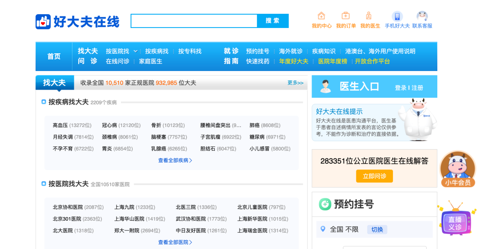The width and height of the screenshot is (480, 249).
Task: Click the 立即问诊 button
Action: click(374, 176)
